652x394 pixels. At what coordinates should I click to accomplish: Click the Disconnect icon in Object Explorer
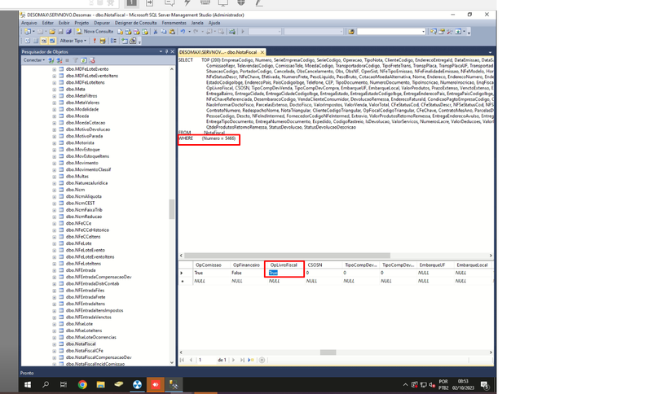pyautogui.click(x=59, y=60)
